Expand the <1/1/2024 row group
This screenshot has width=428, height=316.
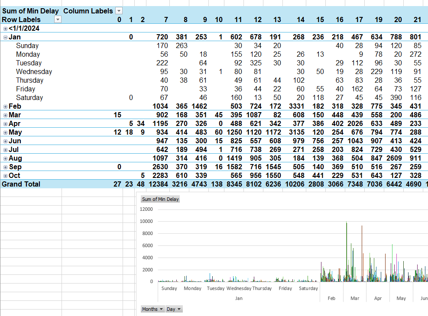click(5, 29)
